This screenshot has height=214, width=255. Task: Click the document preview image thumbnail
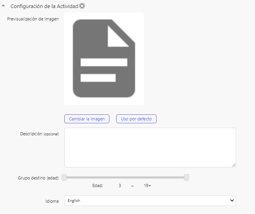pos(104,59)
